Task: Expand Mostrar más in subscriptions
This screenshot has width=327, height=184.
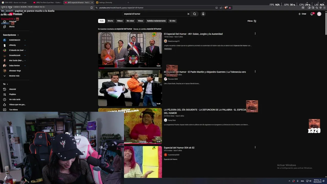Action: point(14,76)
